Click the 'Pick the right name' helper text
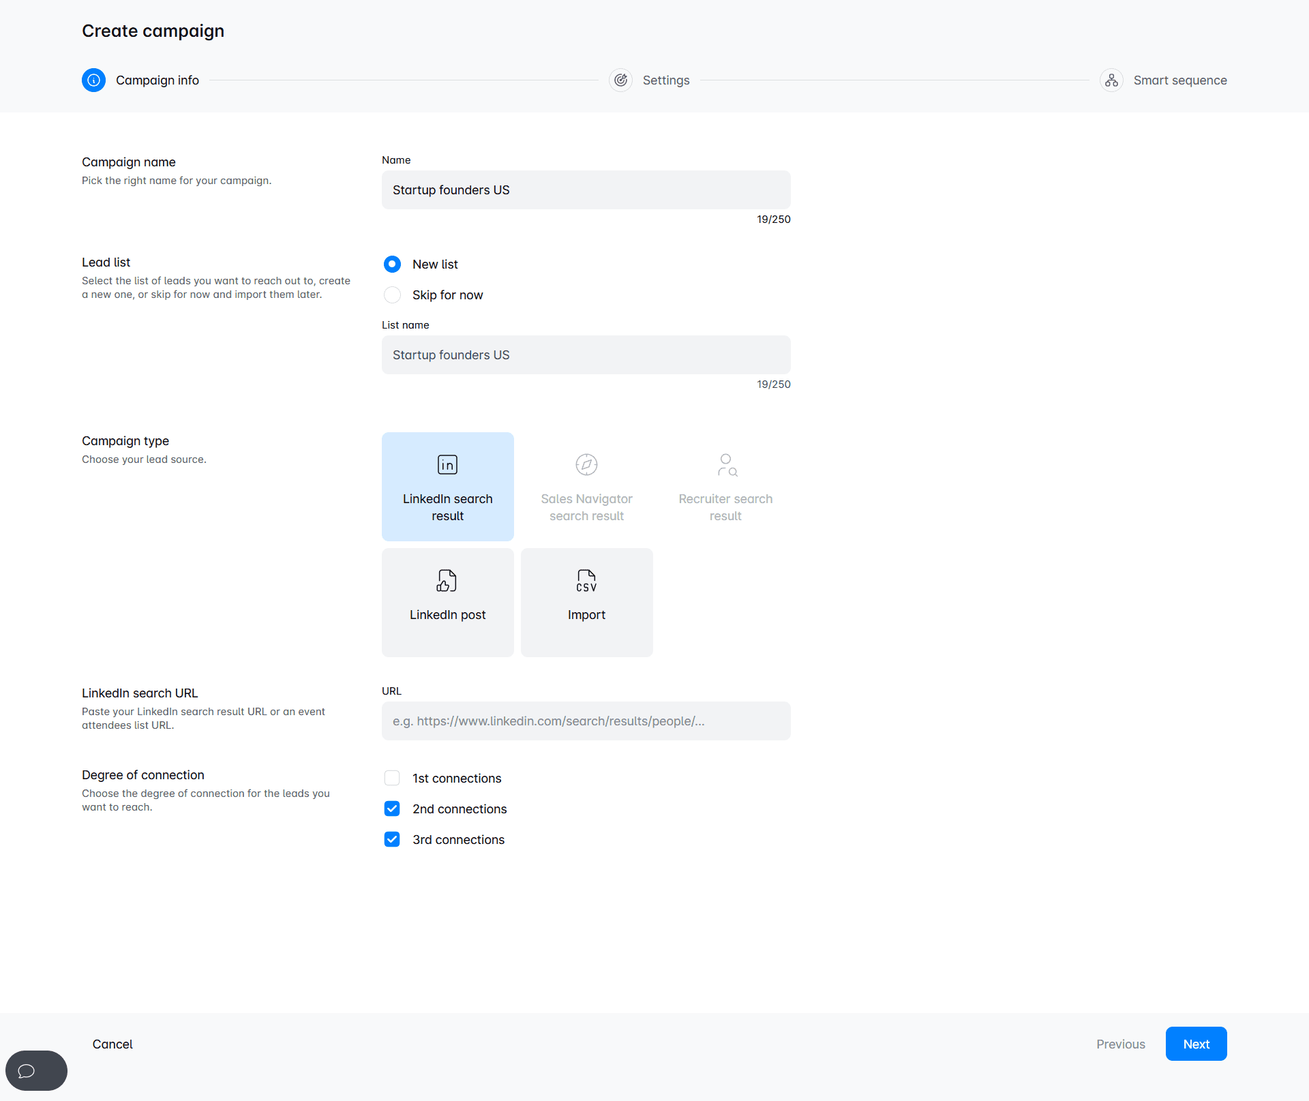The width and height of the screenshot is (1309, 1101). 177,181
